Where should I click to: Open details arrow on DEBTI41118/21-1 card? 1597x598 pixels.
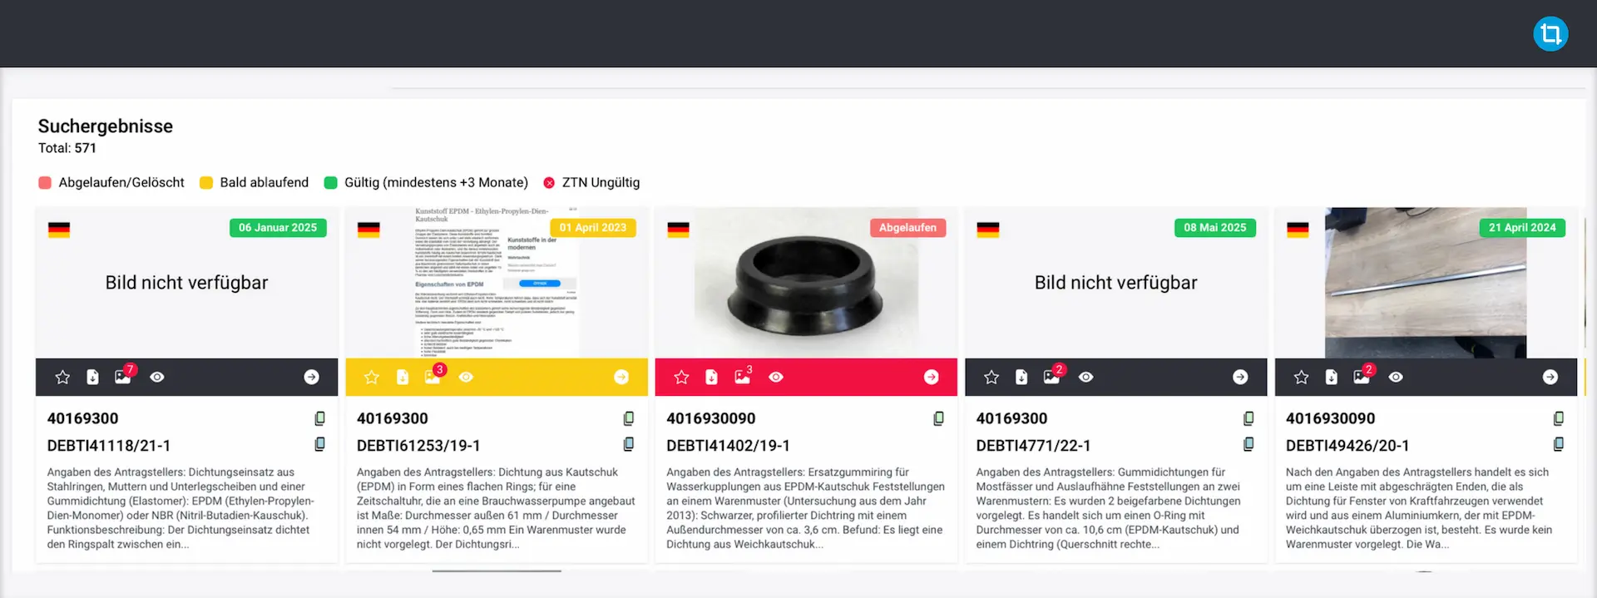click(311, 378)
